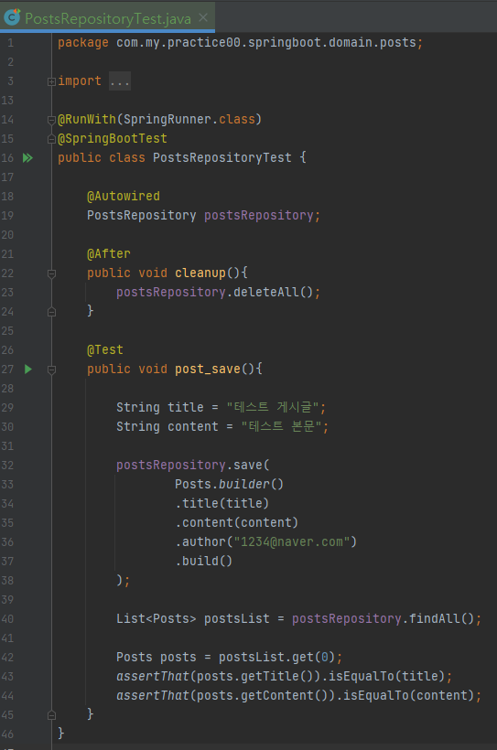
Task: Click the "테스트 본문" string literal
Action: (x=281, y=426)
